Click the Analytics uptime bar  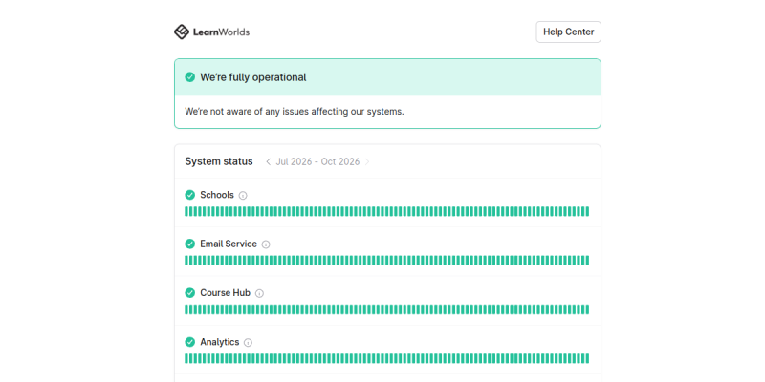(387, 359)
